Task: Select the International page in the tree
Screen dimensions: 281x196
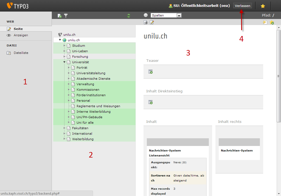Action: click(82, 134)
